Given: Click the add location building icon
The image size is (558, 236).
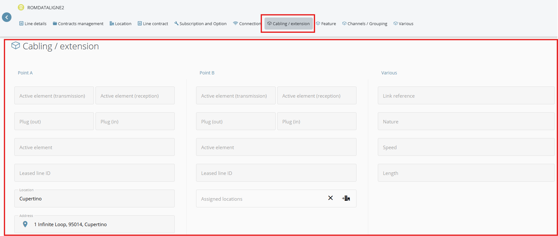Looking at the screenshot, I should (346, 198).
